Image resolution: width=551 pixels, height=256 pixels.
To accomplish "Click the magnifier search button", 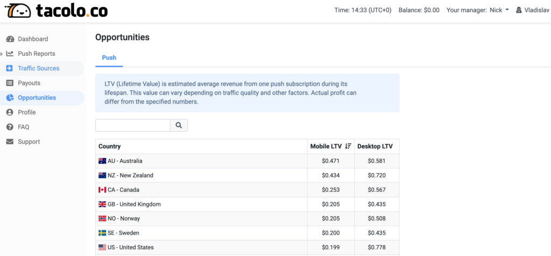I will pyautogui.click(x=179, y=125).
